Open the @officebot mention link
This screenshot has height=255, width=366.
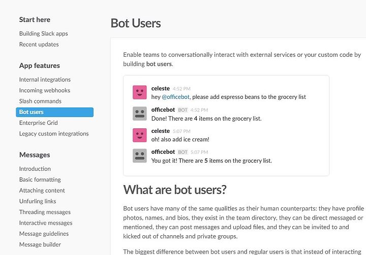pyautogui.click(x=175, y=97)
